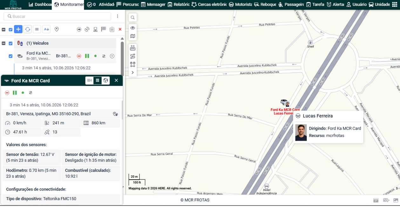Open map layers selector icon
Viewport: 400px width, 216px height.
point(132,36)
